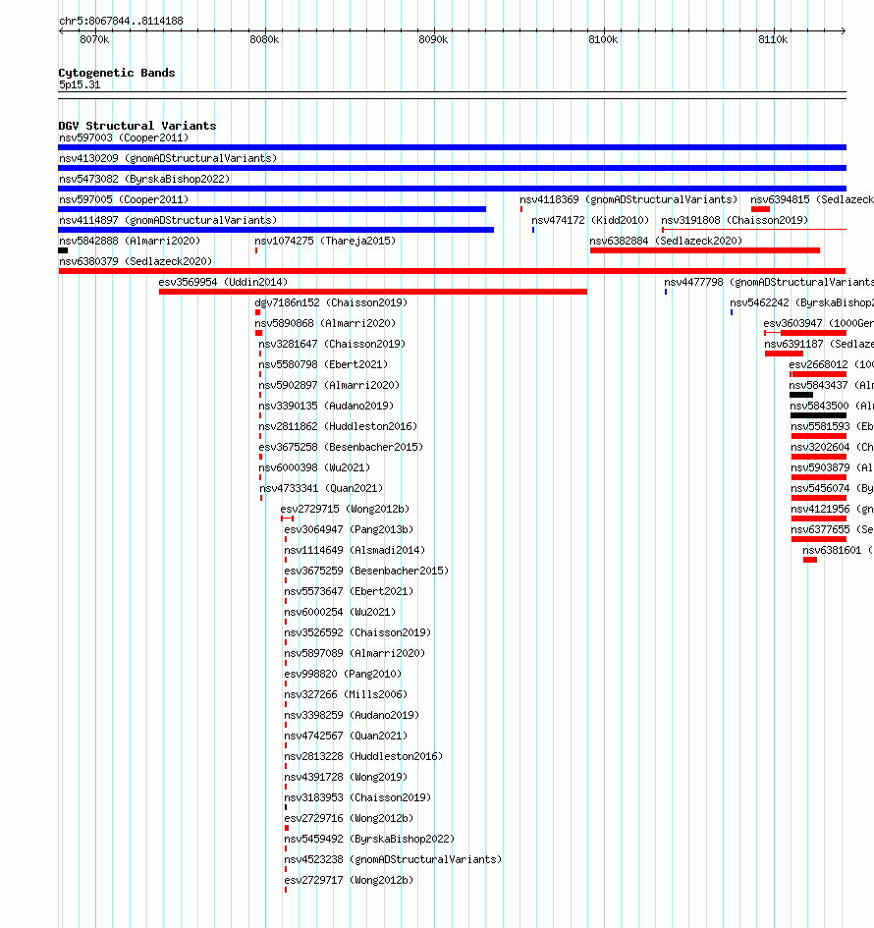Click the red bar of nsv6382884 (Sedlazeck2020)
The image size is (874, 928).
coord(705,250)
